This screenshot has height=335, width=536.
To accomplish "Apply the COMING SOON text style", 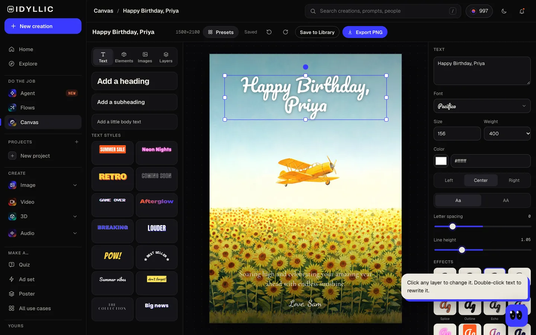I will [157, 179].
